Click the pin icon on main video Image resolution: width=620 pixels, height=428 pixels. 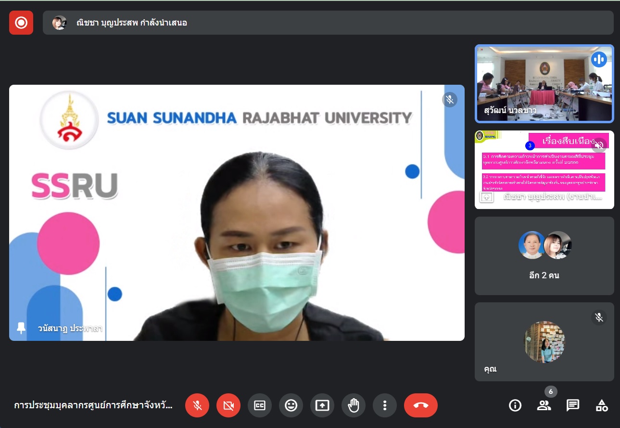coord(21,328)
